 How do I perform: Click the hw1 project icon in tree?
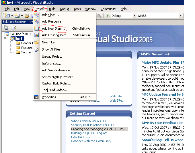point(12,39)
